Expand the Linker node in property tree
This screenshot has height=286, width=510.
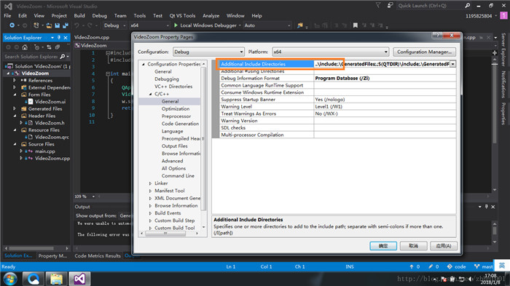[150, 183]
